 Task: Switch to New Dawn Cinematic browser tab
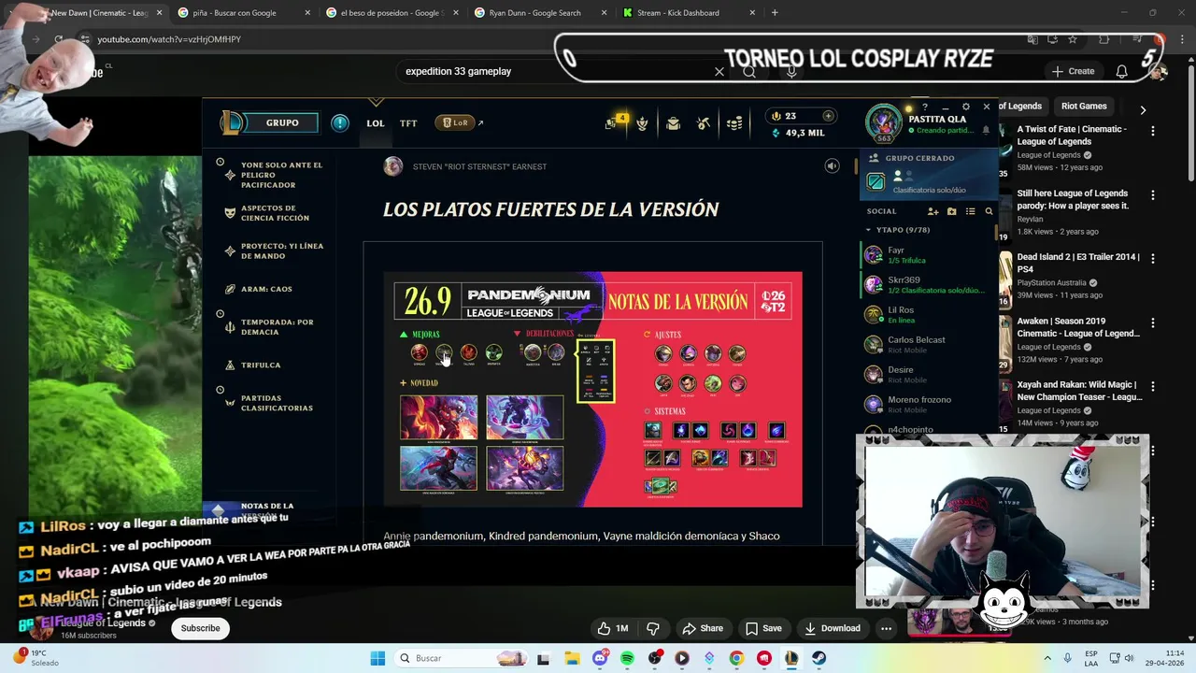(93, 13)
